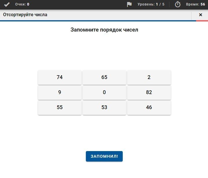Select the tile showing 65
Image resolution: width=208 pixels, height=178 pixels.
pos(104,77)
